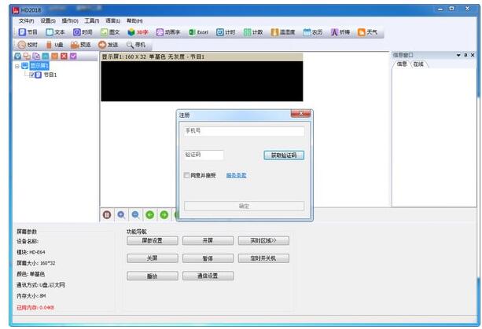Add a 计时 timer area

point(226,32)
